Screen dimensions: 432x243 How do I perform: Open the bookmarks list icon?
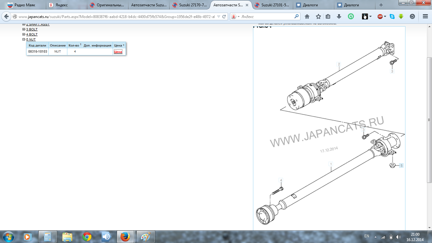point(328,16)
